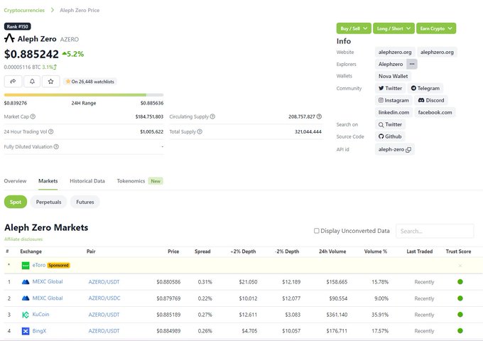
Task: Click green trust score dot for BingX
Action: click(460, 331)
